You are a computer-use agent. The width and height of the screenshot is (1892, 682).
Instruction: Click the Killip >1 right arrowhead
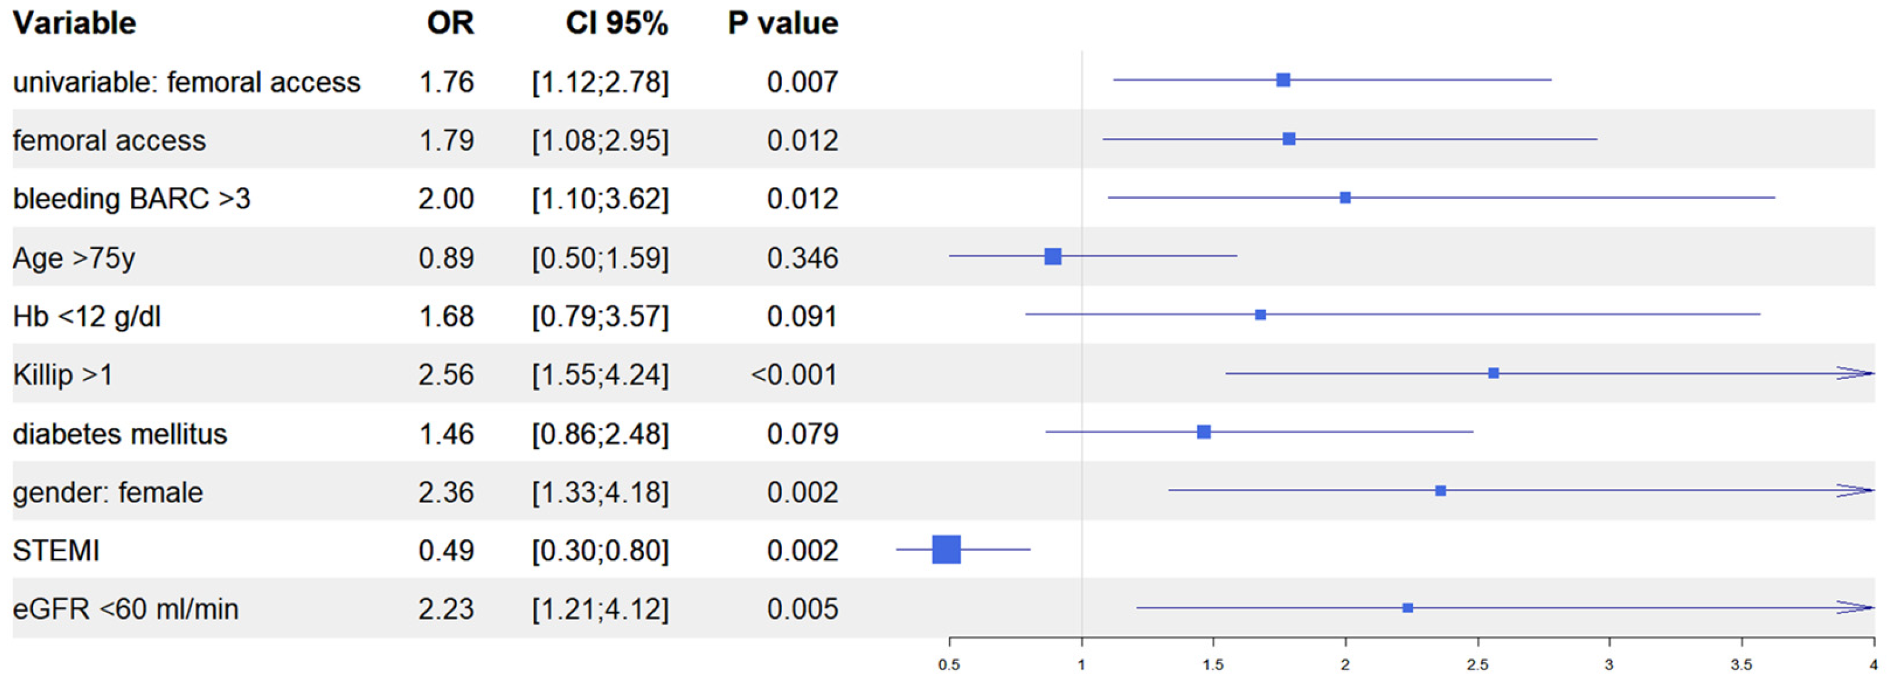coord(1855,374)
